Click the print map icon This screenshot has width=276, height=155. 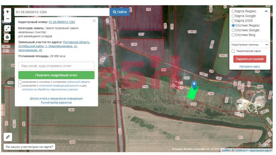coord(7,37)
